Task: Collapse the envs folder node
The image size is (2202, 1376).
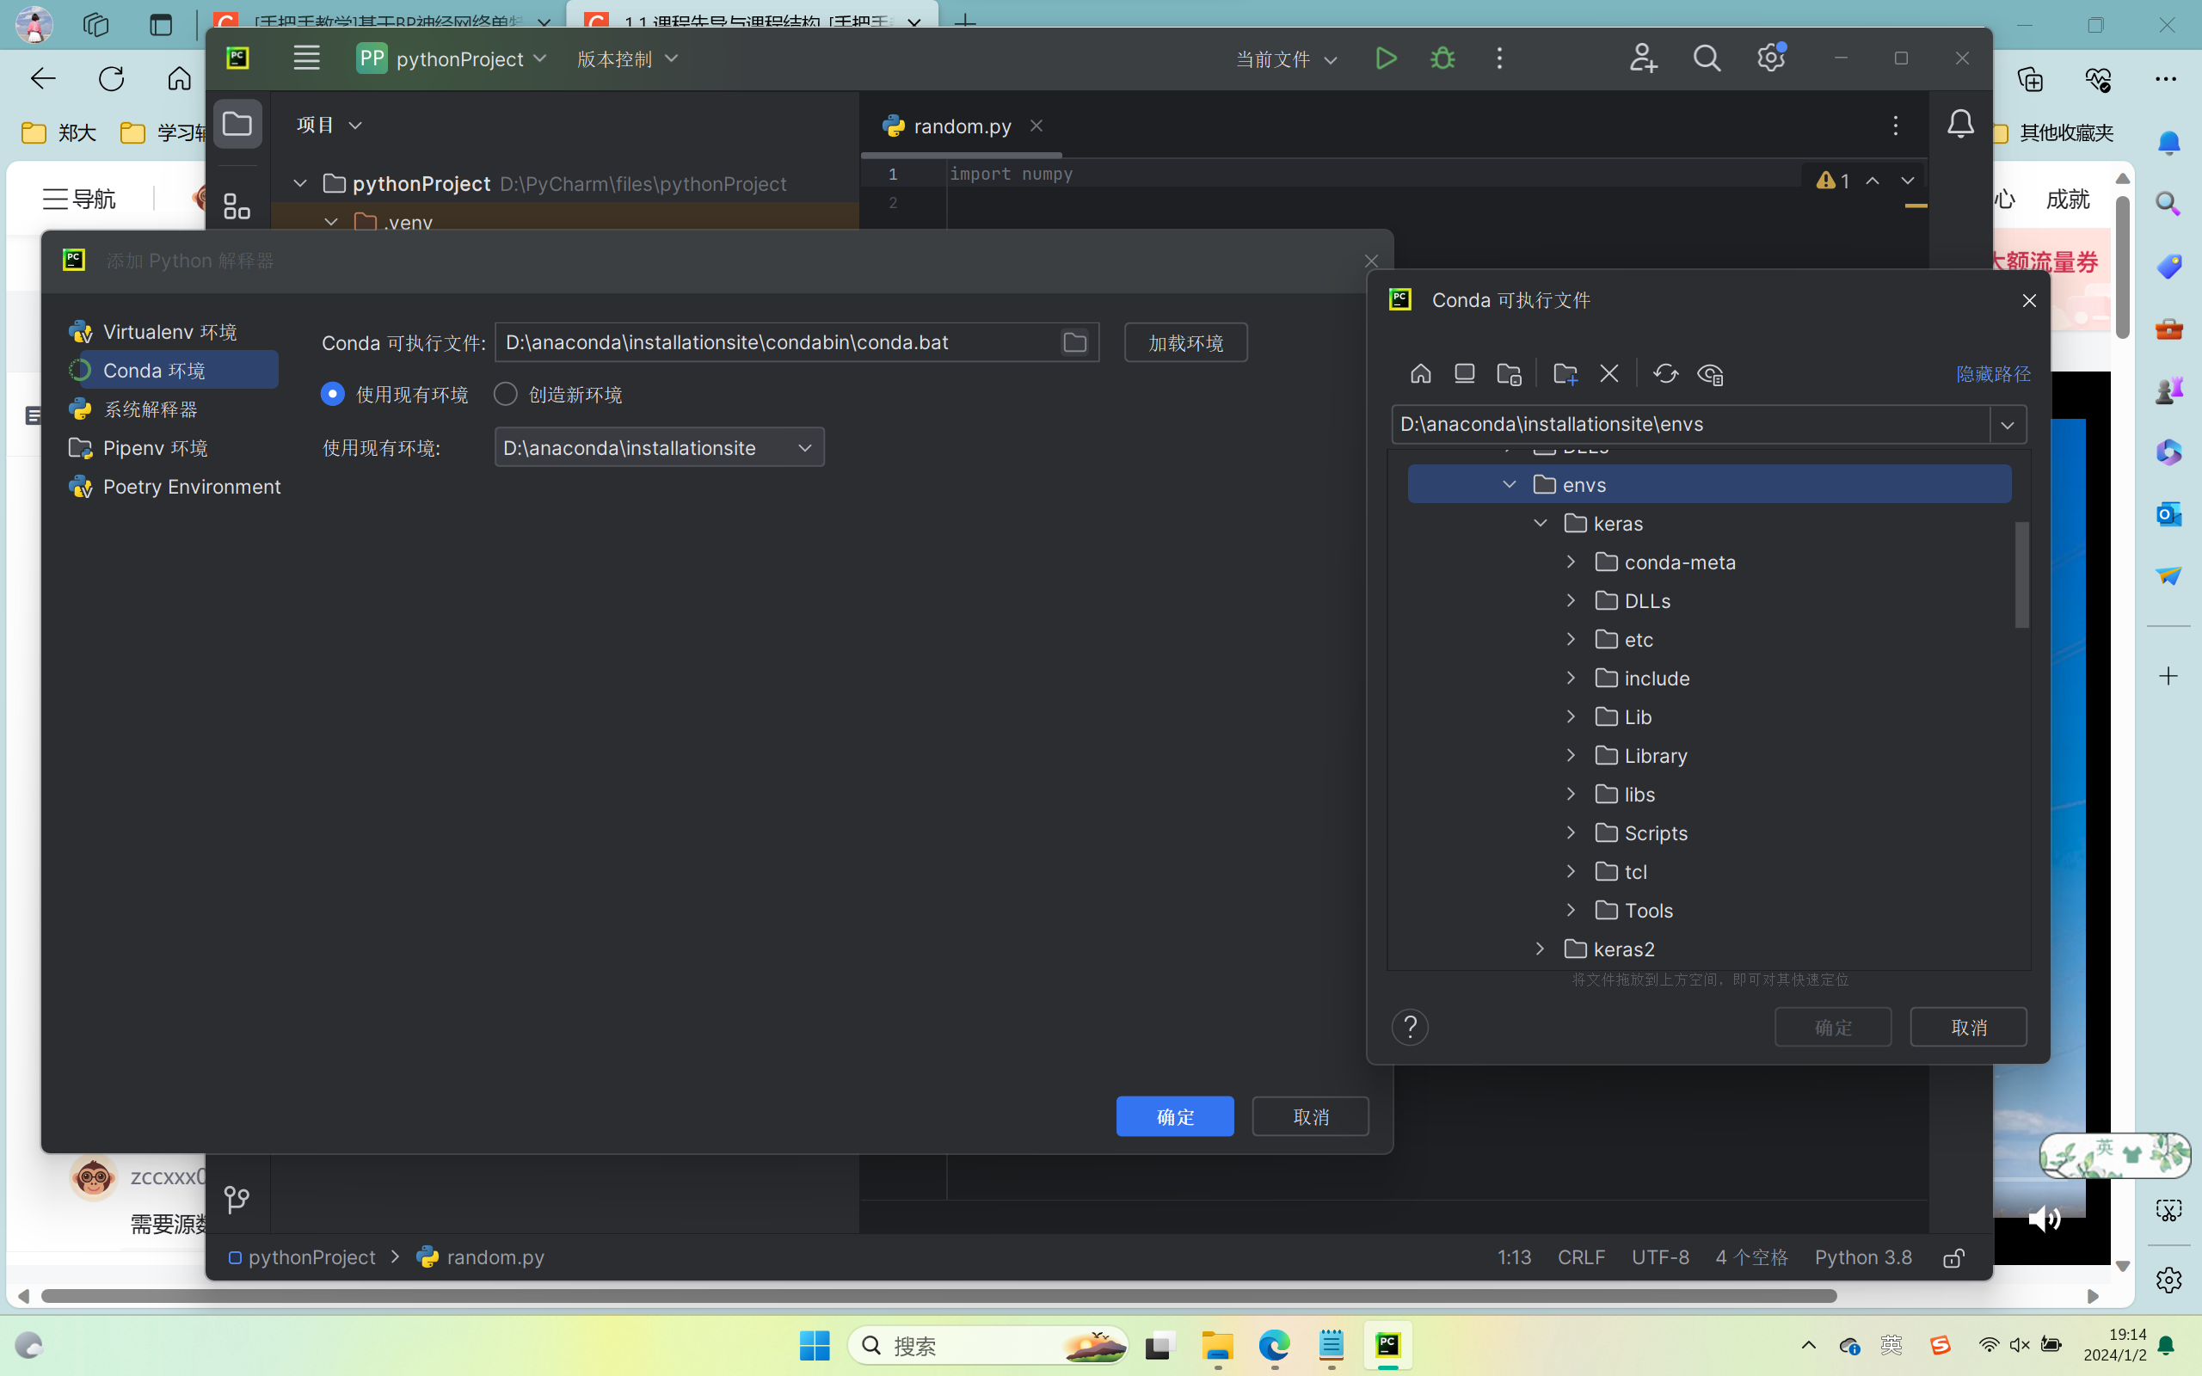Action: coord(1510,484)
